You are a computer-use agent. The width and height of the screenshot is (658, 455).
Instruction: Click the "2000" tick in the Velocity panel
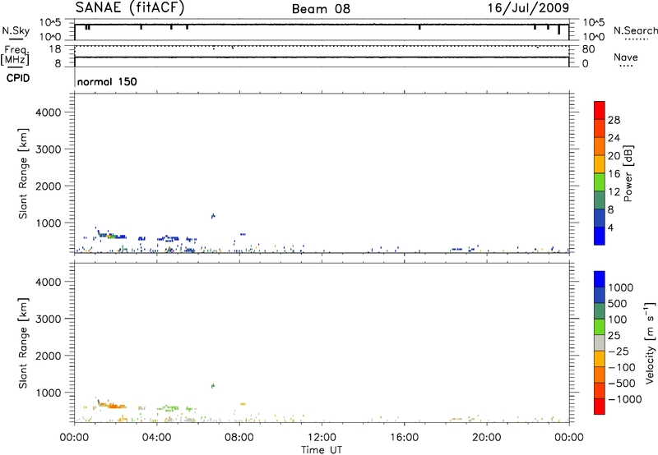tap(49, 356)
